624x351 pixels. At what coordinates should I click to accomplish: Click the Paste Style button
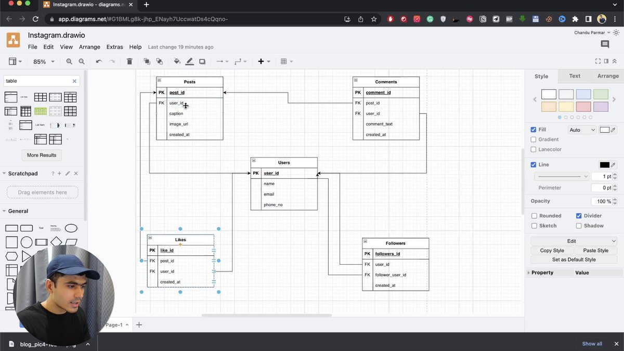click(596, 251)
